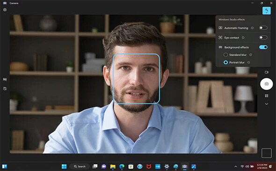Click the Windows Studio effects button
Image resolution: width=276 pixels, height=171 pixels.
pyautogui.click(x=267, y=11)
